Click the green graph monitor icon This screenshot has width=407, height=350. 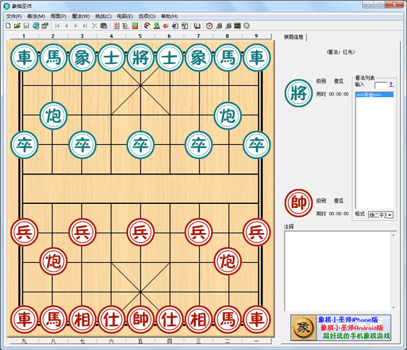coord(237,26)
